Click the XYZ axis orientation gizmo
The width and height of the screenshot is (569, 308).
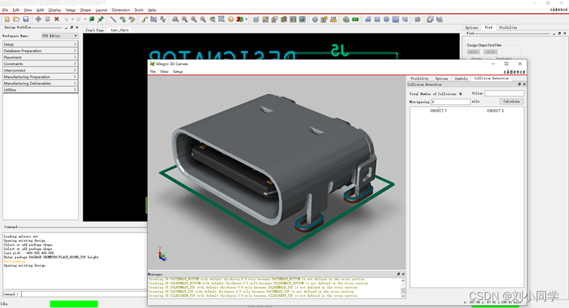coord(162,255)
